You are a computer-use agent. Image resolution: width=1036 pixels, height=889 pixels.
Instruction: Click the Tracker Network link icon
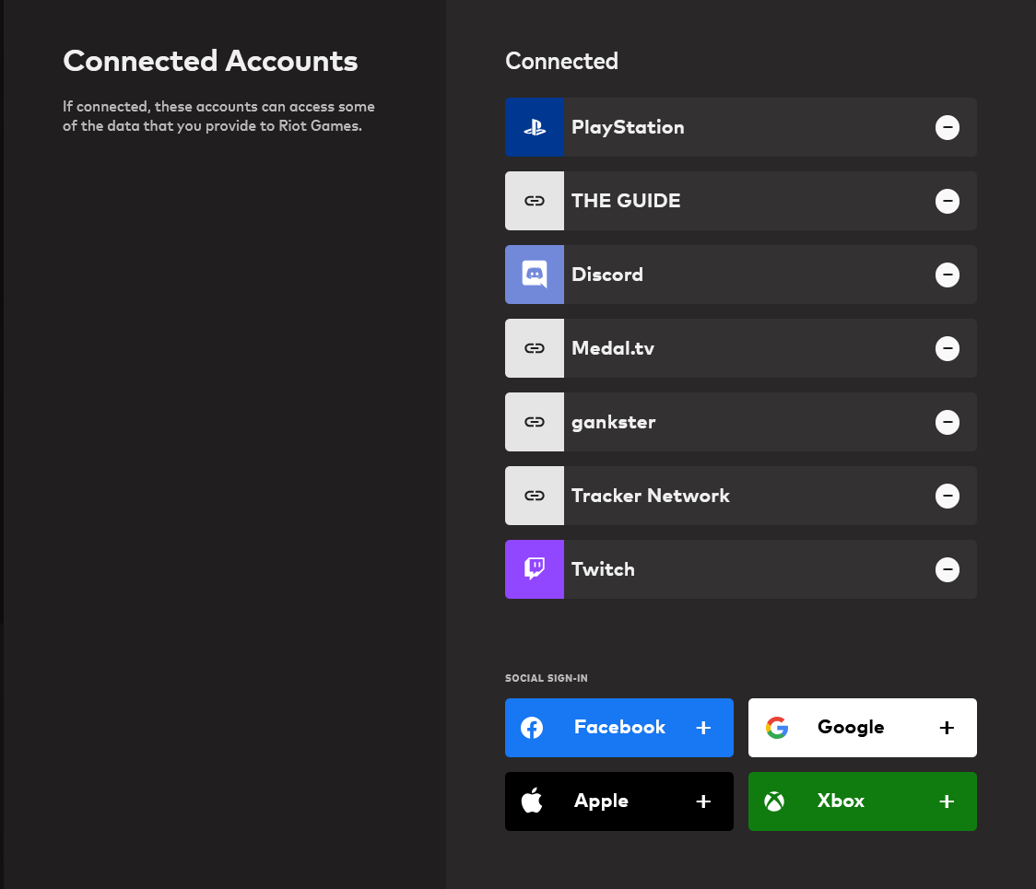[535, 496]
